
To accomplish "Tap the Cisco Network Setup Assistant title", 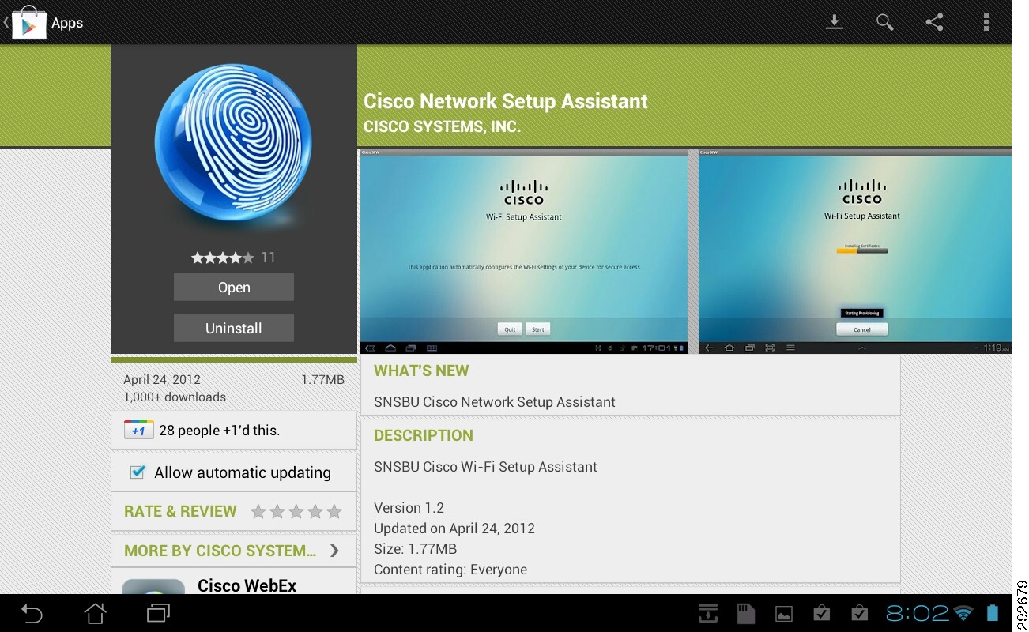I will (506, 101).
